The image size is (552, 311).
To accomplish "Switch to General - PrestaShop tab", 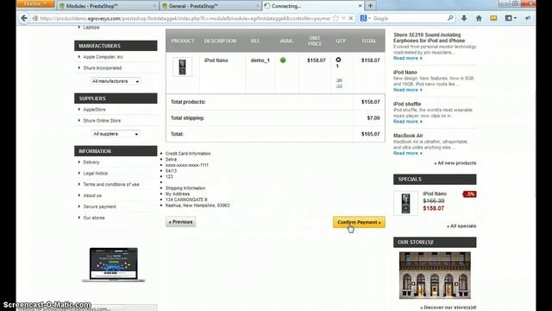I will coord(210,6).
